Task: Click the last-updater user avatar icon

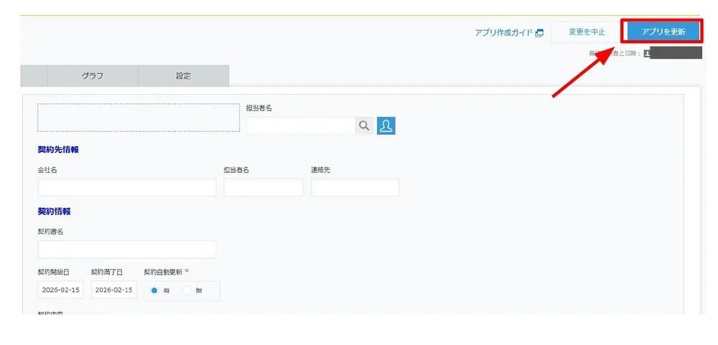Action: point(648,53)
